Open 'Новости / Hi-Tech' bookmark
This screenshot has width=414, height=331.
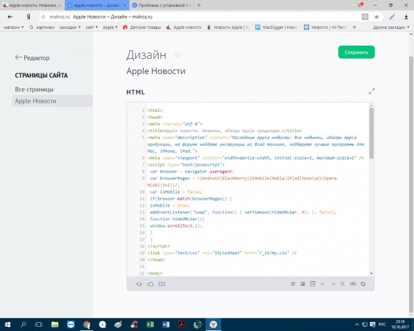326,27
